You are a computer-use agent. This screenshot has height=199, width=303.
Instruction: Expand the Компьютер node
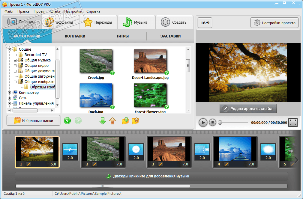coord(9,93)
